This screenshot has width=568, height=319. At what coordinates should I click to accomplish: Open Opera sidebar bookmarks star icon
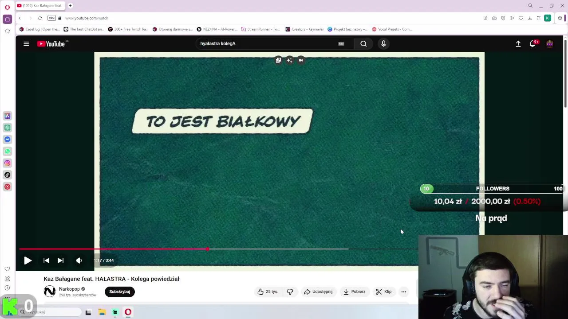click(7, 31)
